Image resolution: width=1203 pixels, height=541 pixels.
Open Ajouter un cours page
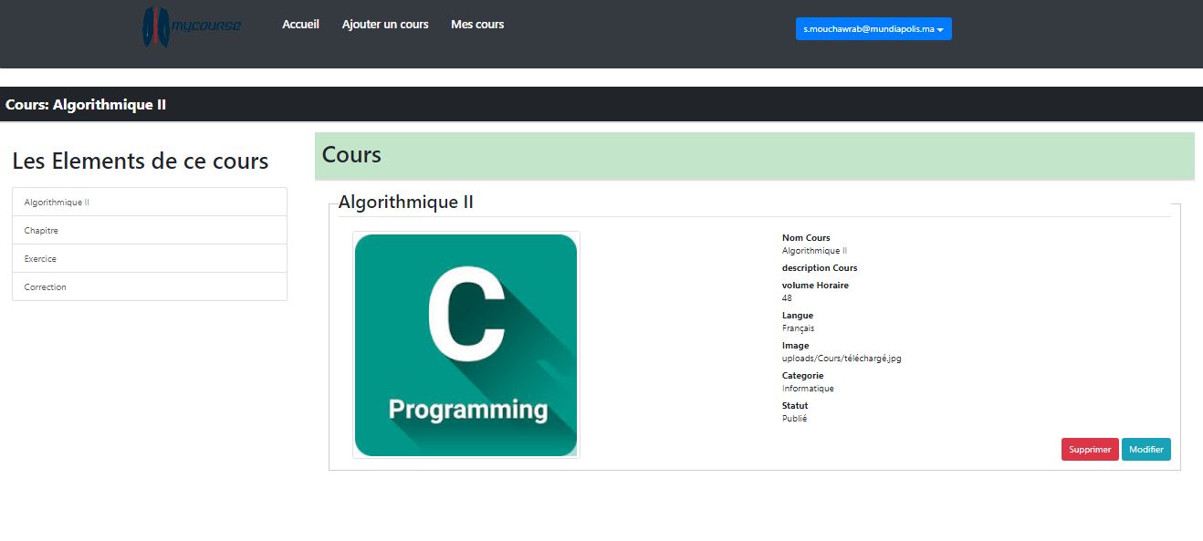[x=385, y=25]
